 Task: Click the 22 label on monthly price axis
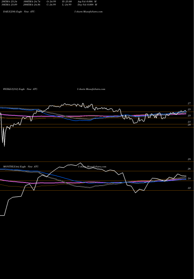[x=189, y=188]
